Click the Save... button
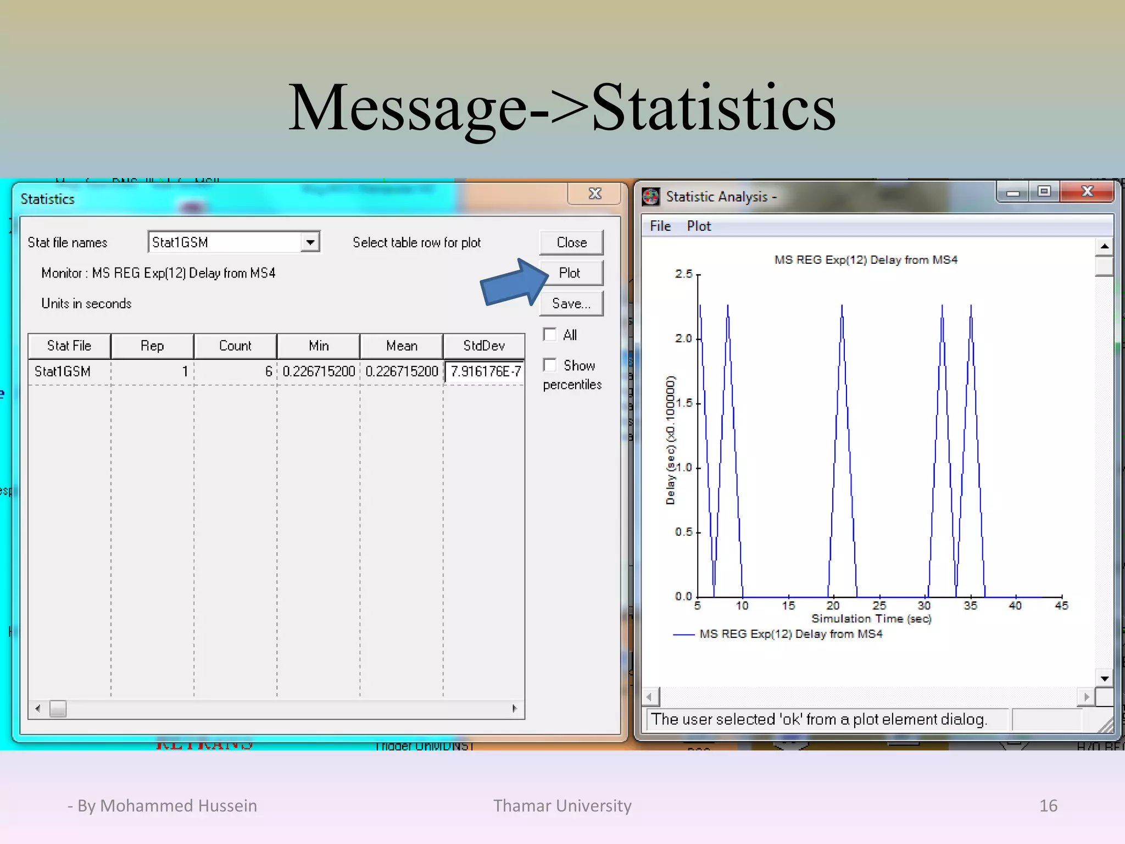Image resolution: width=1125 pixels, height=844 pixels. coord(571,304)
